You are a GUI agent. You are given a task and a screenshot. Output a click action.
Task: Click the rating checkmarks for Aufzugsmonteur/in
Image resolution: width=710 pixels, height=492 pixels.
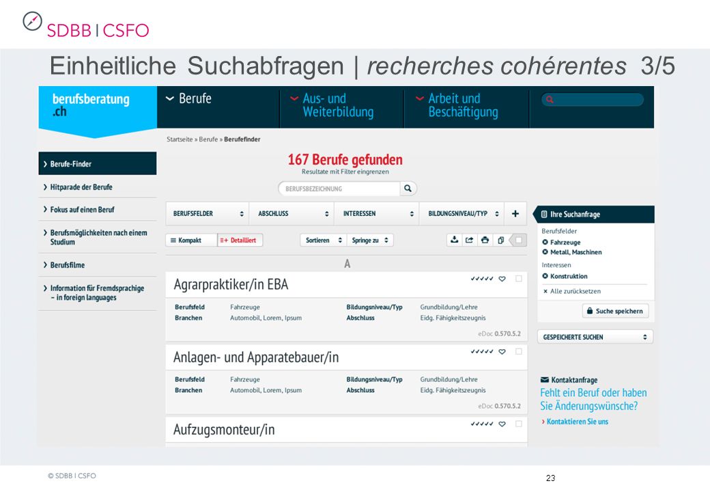[482, 424]
